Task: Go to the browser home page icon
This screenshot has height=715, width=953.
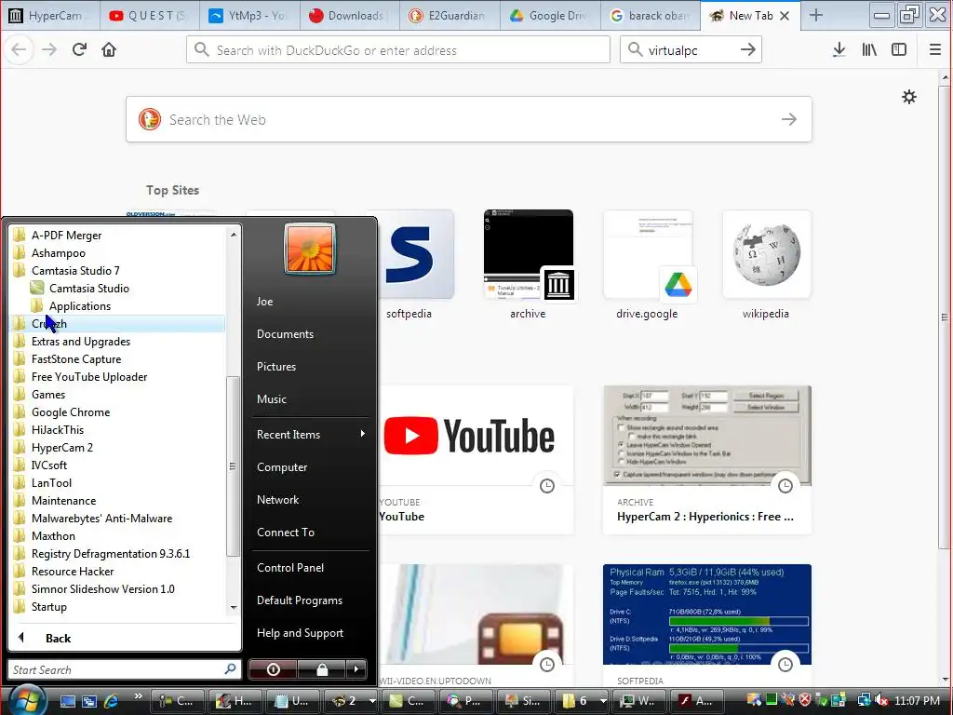Action: point(109,49)
